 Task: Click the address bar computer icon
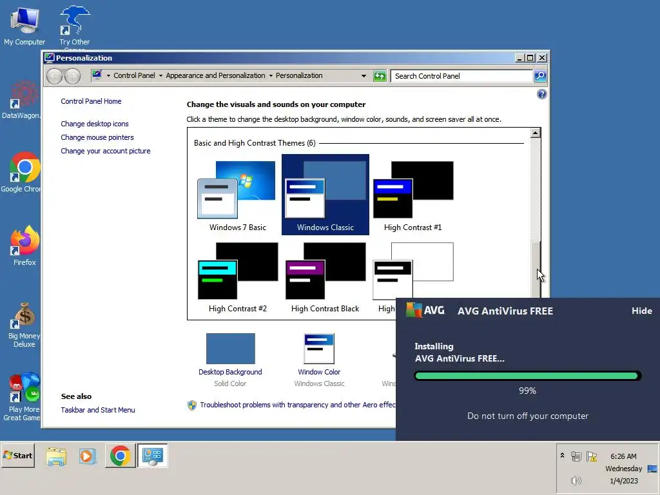point(97,75)
